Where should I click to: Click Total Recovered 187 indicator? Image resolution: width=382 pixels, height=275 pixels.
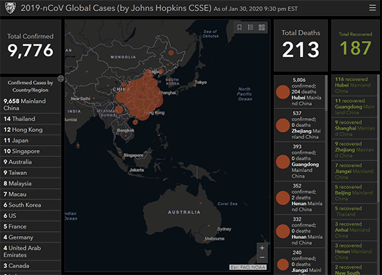(x=356, y=45)
